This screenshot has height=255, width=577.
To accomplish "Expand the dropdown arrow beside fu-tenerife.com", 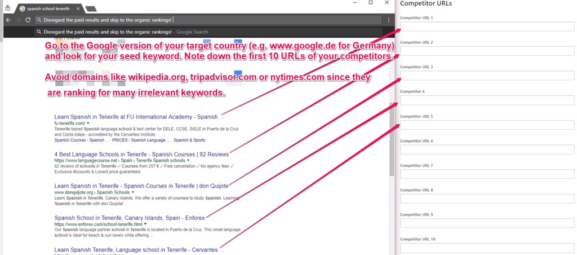I will coord(88,123).
